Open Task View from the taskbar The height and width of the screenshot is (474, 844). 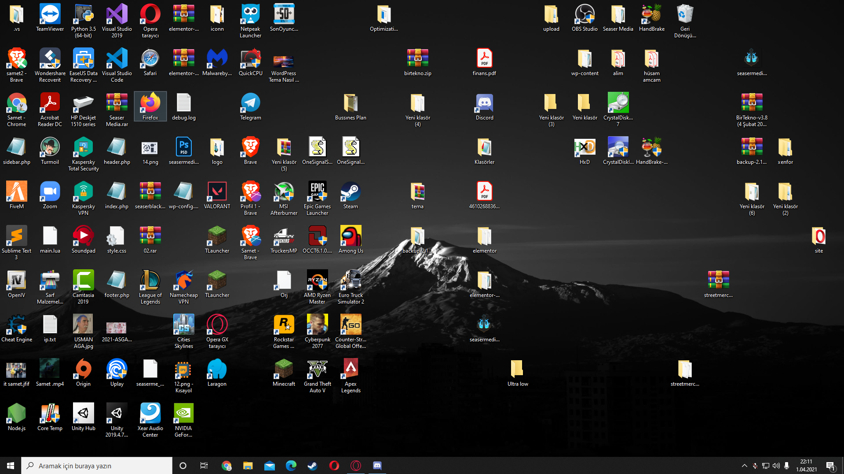[204, 466]
